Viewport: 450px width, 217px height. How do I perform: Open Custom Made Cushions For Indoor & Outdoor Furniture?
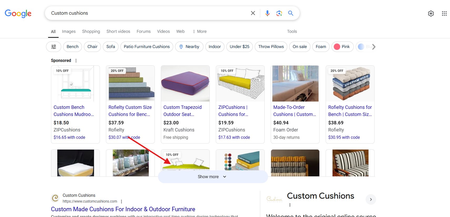(x=123, y=209)
